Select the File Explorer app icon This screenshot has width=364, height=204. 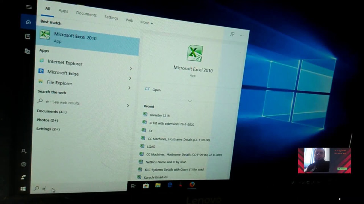41,82
